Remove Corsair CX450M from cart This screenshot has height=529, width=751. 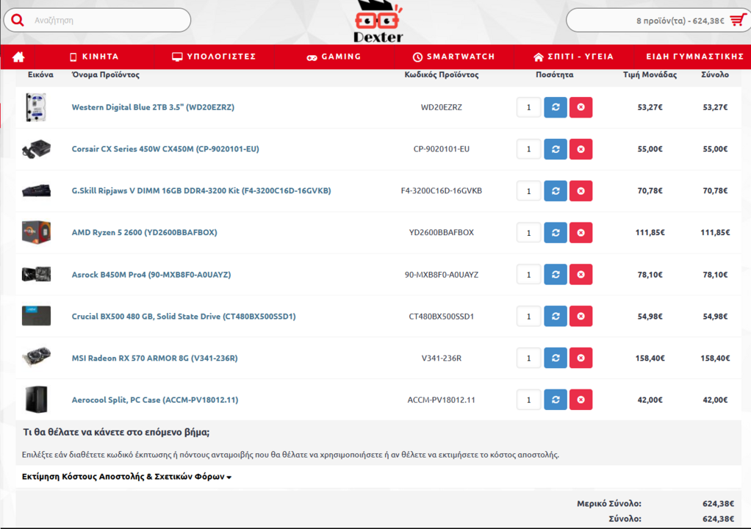point(581,149)
